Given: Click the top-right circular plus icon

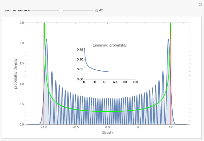Looking at the screenshot, I should click(200, 4).
